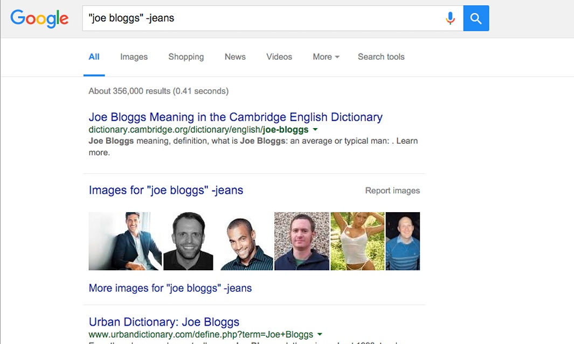
Task: Open dropdown arrow next to Cambridge dictionary URL
Action: click(x=315, y=129)
